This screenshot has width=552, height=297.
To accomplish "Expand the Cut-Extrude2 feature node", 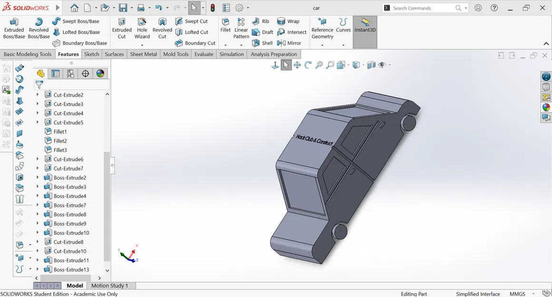I will [38, 95].
